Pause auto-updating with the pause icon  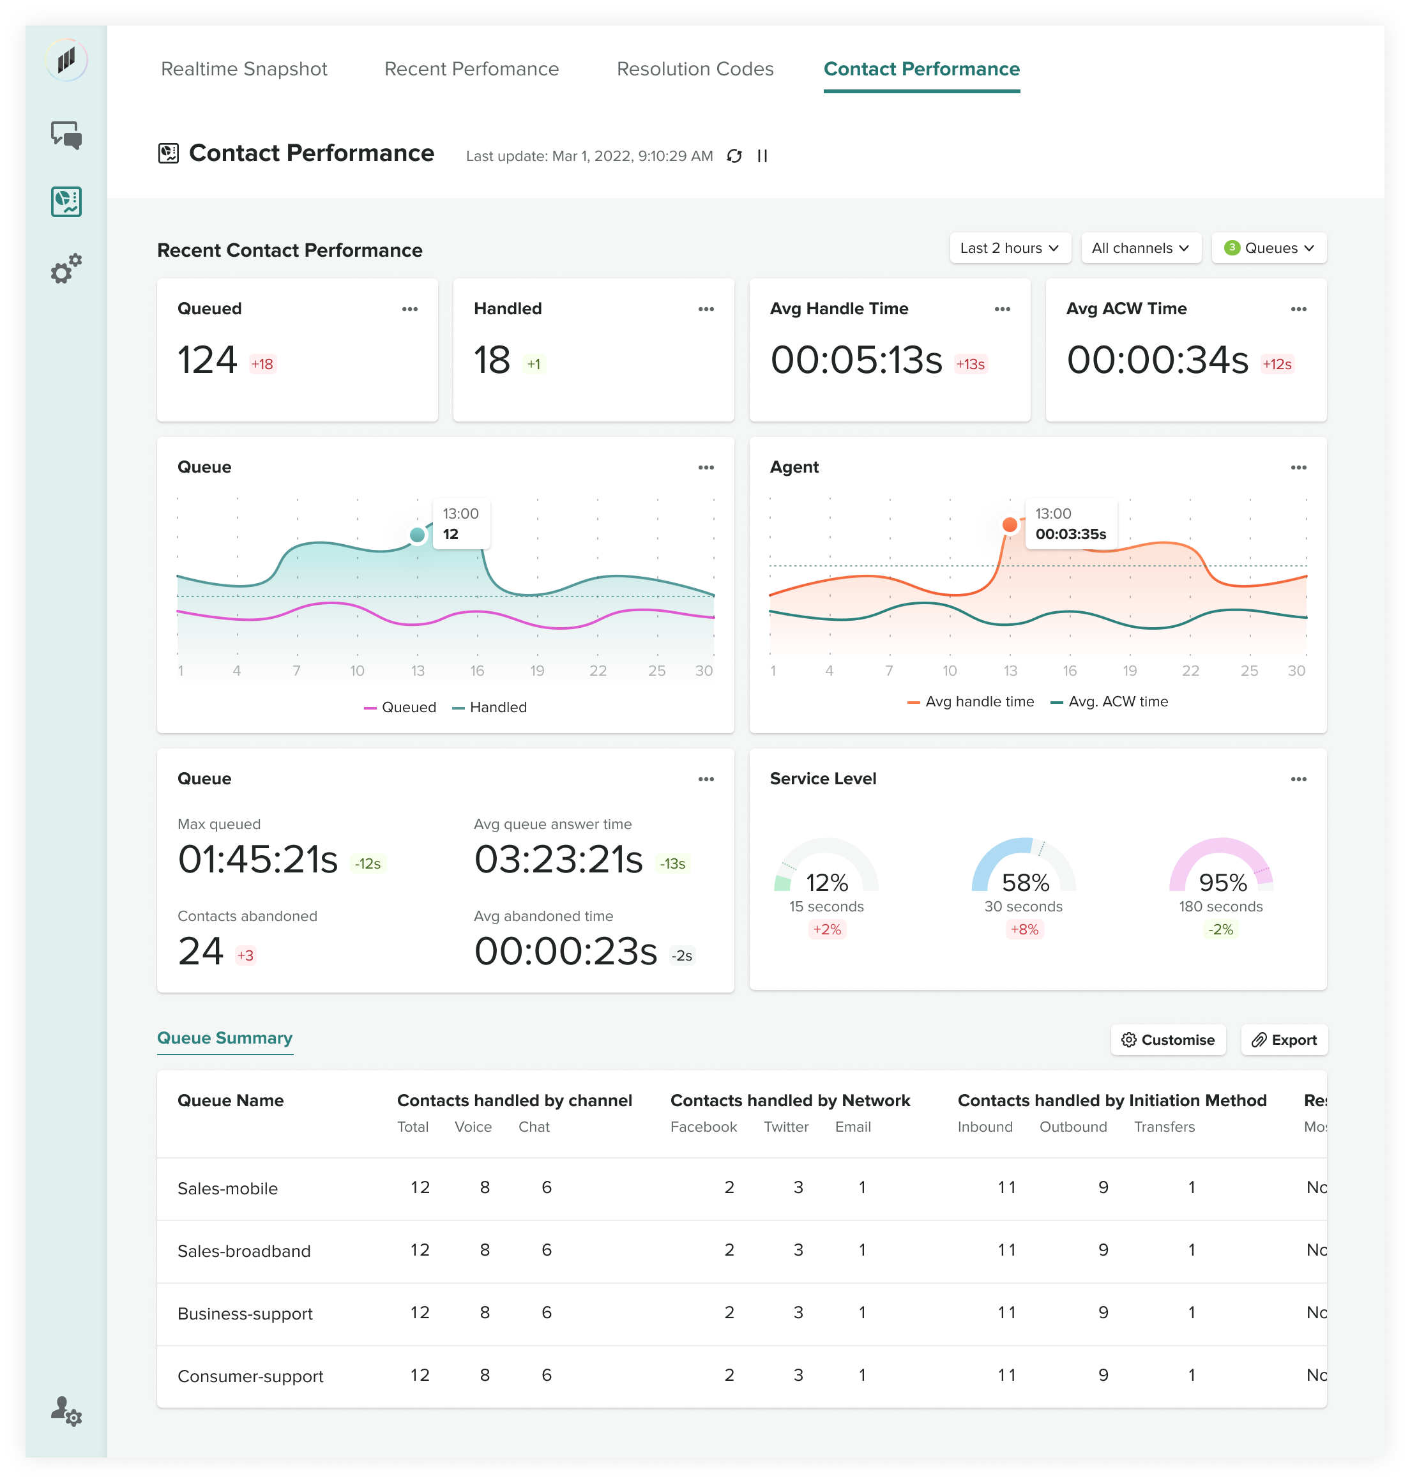click(762, 156)
